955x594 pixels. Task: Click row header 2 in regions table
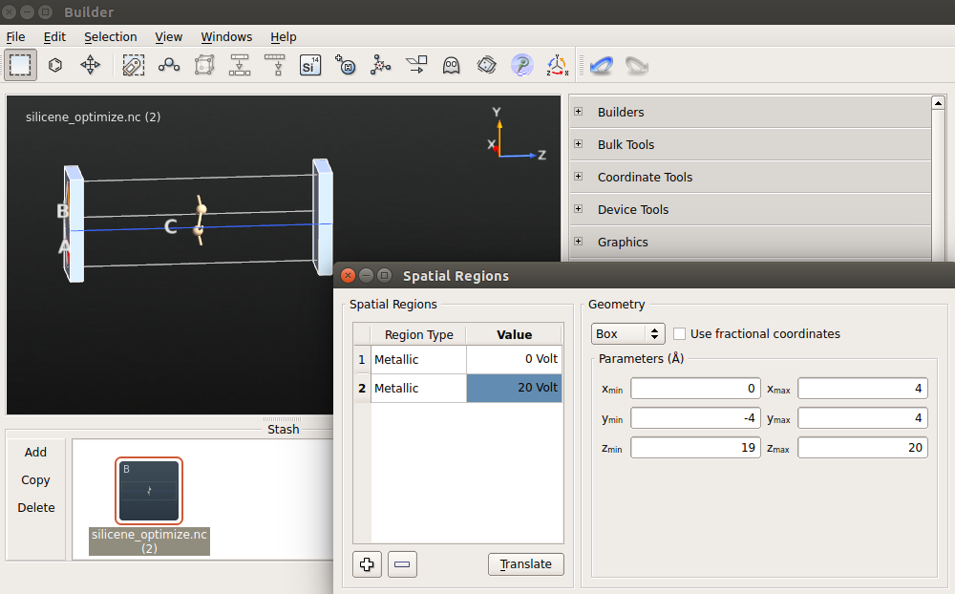pyautogui.click(x=362, y=388)
